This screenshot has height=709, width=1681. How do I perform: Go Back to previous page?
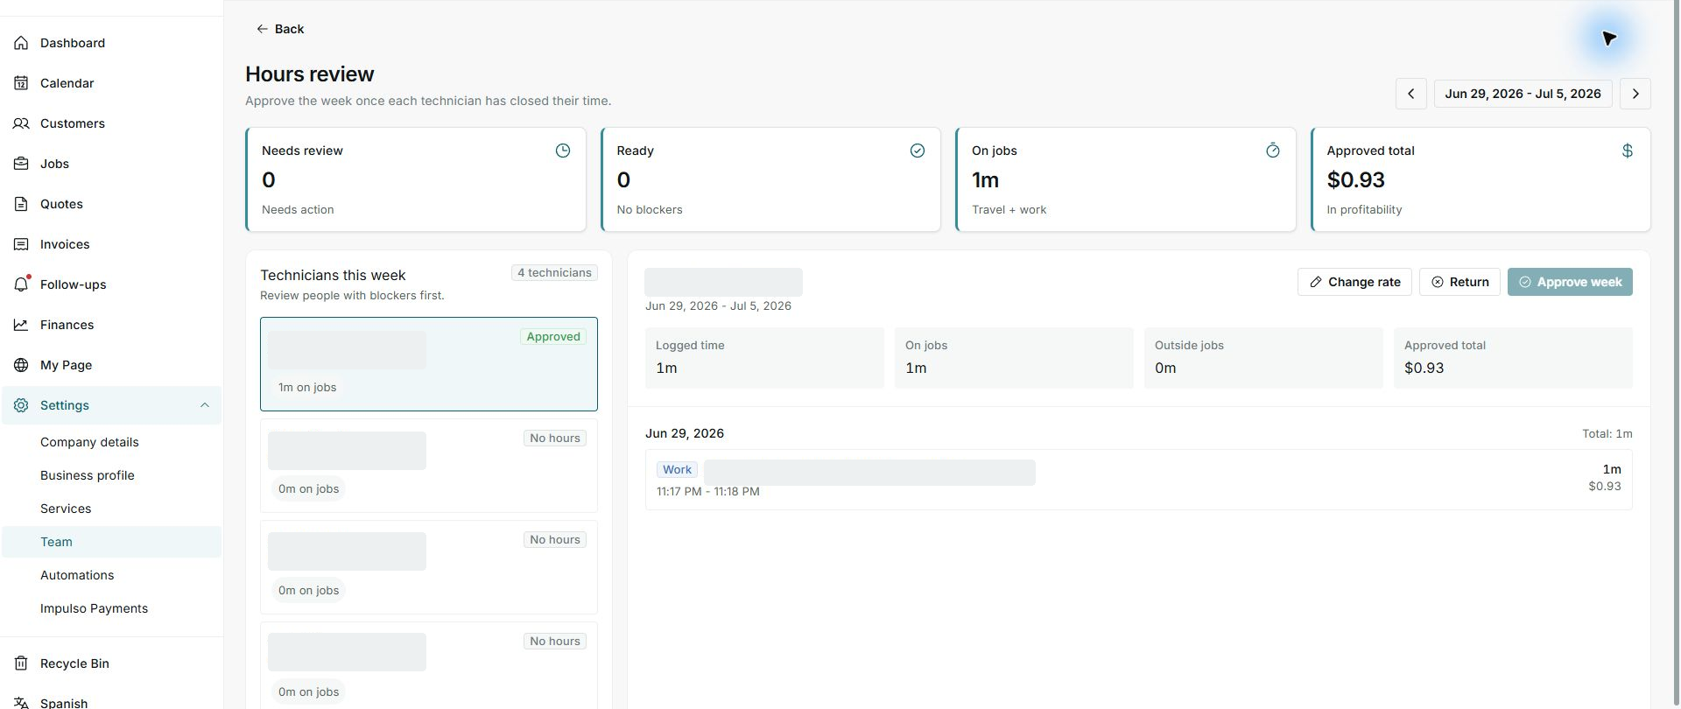coord(280,29)
